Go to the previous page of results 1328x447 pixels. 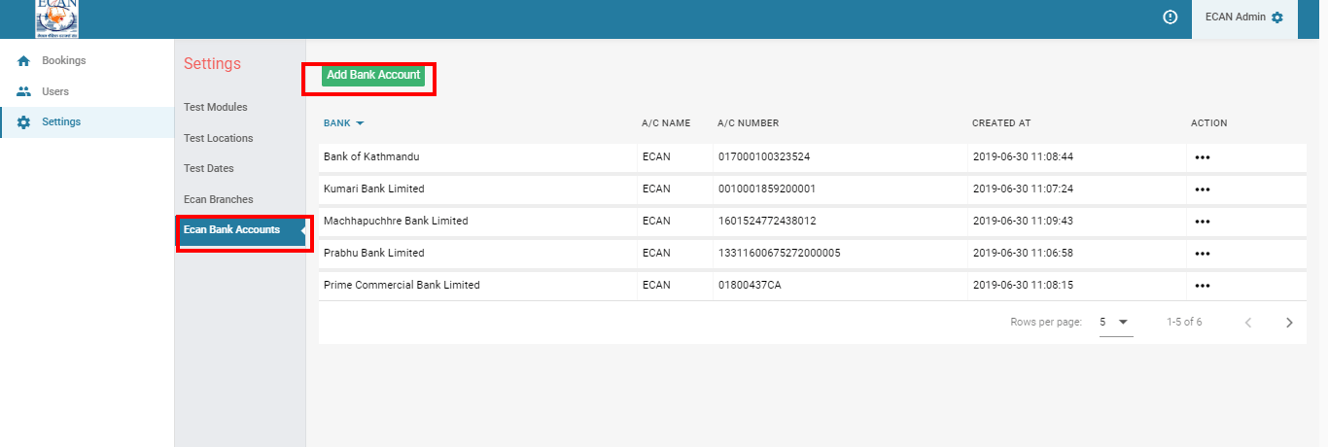[1248, 323]
